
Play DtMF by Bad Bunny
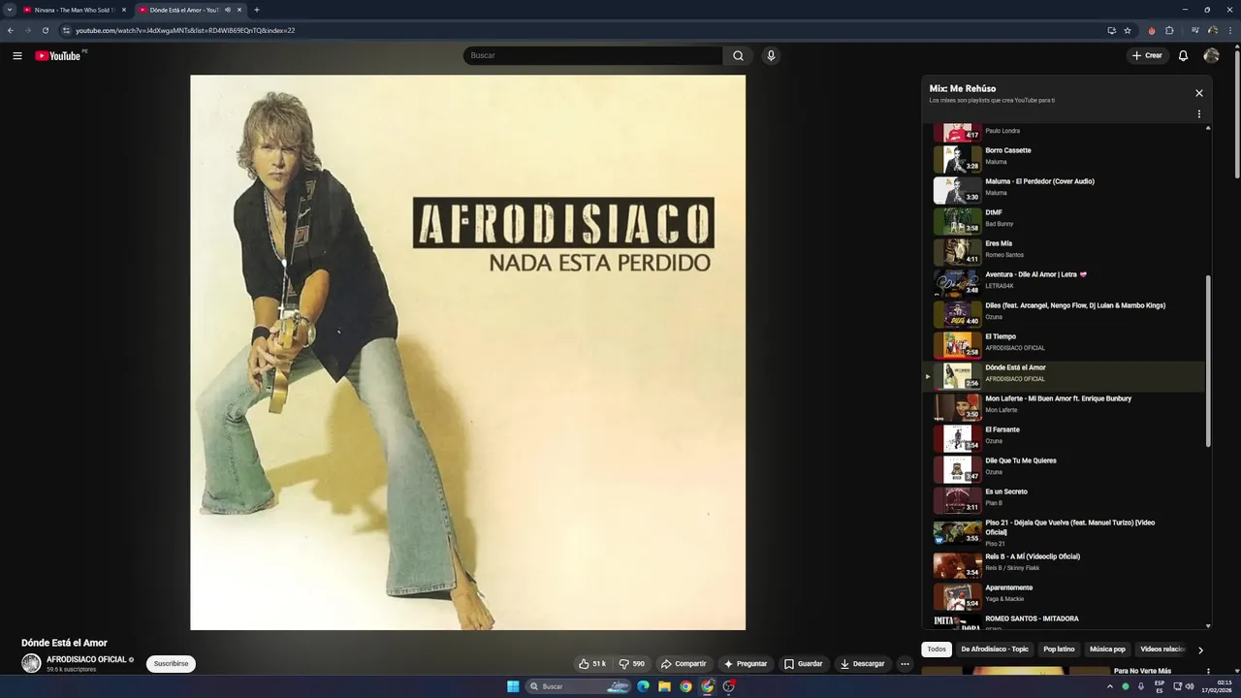click(x=1064, y=220)
